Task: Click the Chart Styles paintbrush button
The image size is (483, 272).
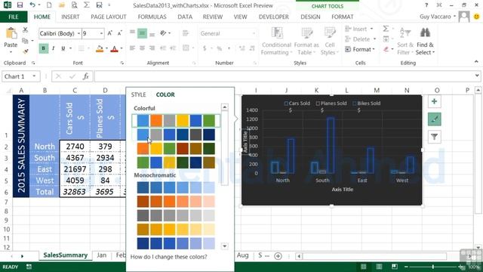Action: click(x=435, y=119)
